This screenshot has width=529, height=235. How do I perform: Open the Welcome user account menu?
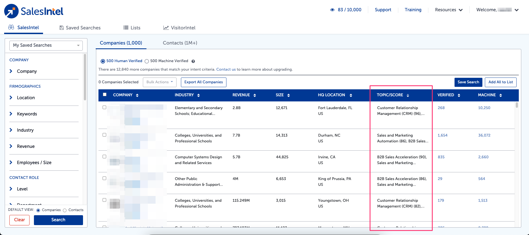click(497, 10)
